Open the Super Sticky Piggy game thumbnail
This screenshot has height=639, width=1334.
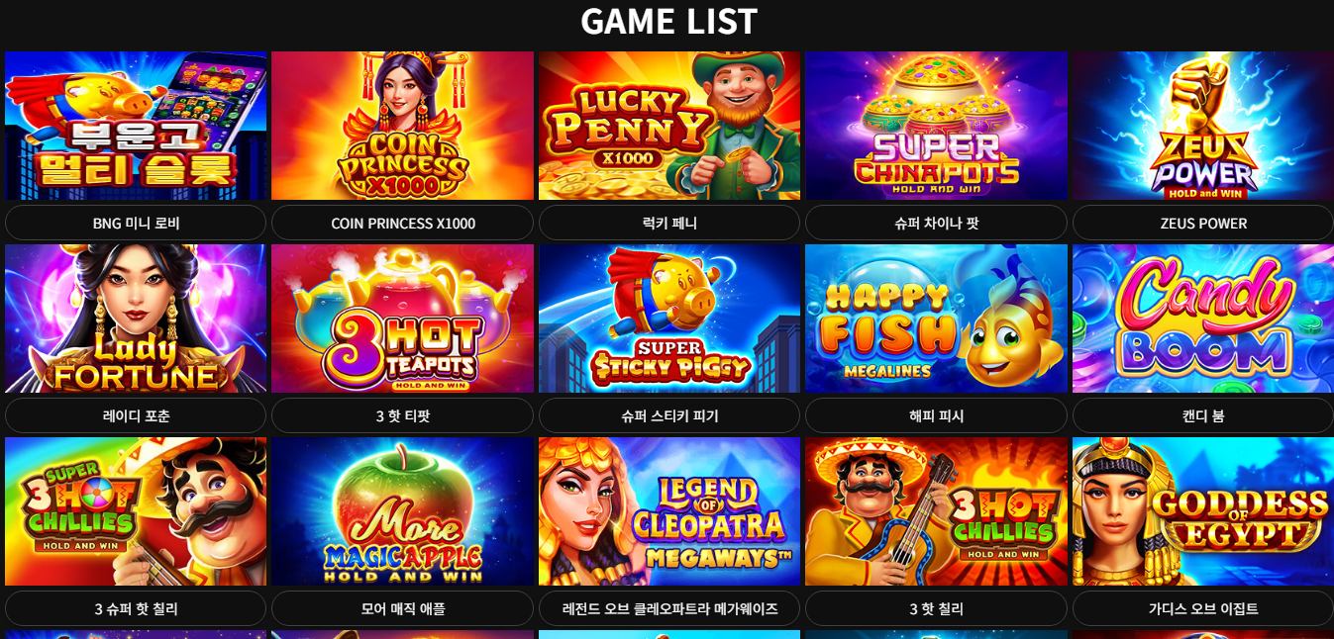[x=669, y=319]
